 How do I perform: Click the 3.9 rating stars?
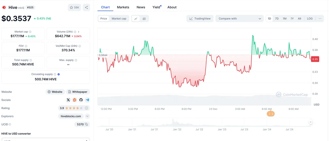[74, 108]
